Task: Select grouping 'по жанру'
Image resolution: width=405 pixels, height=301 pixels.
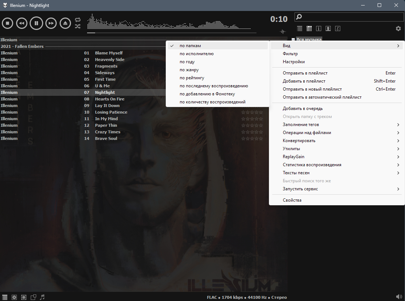Action: 217,70
